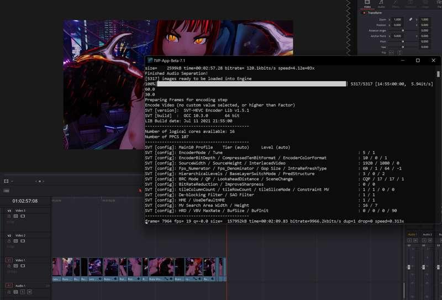The image size is (442, 300).
Task: Lock the Video 3 track
Action: pyautogui.click(x=9, y=216)
